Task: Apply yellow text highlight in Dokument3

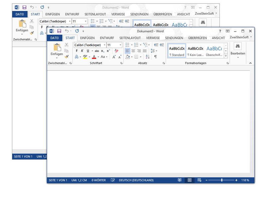Action: pos(85,57)
